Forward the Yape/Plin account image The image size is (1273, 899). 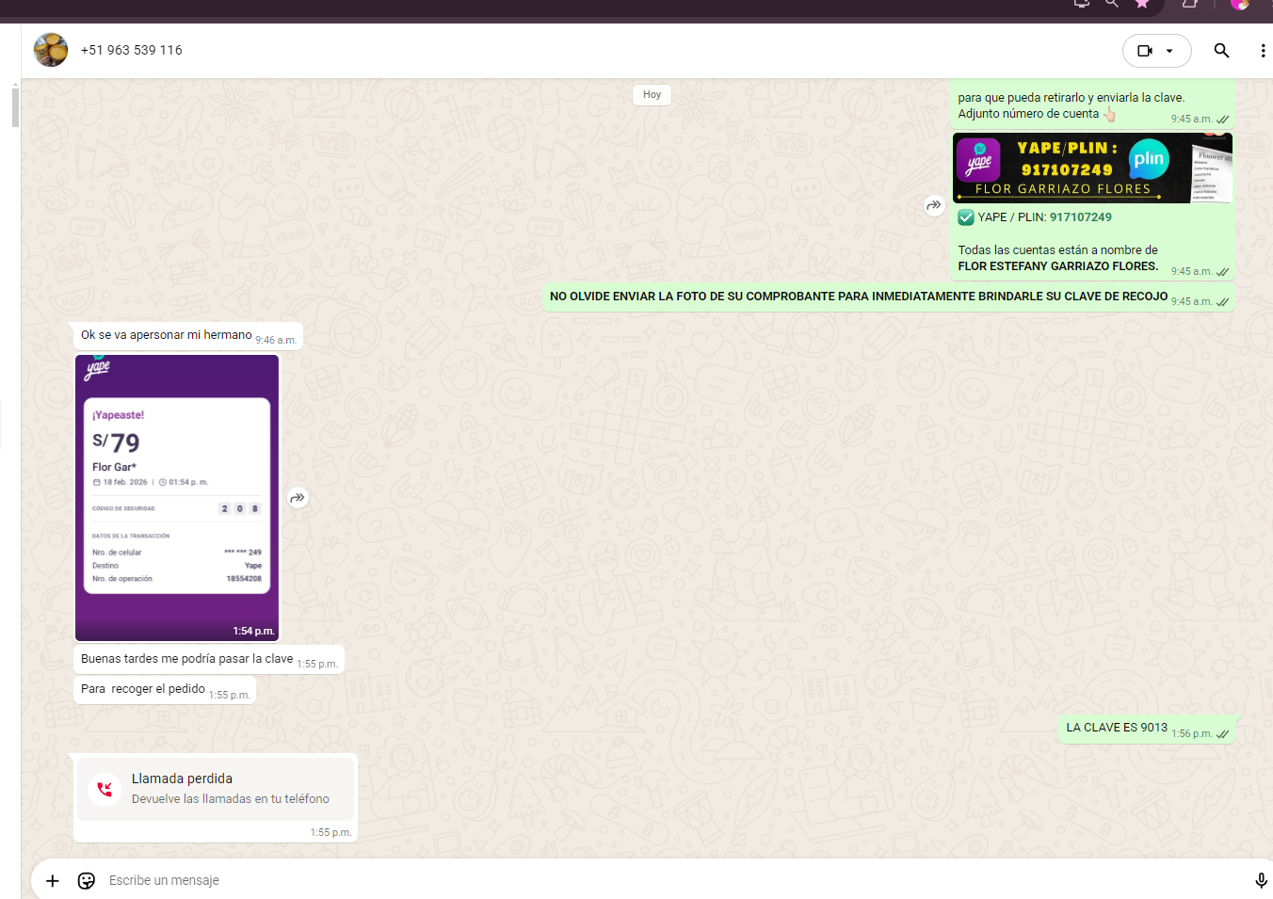point(933,205)
